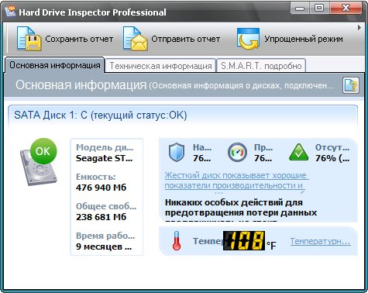Screen dimensions: 368x293
Task: Click the blue shield reliability icon
Action: click(x=177, y=153)
